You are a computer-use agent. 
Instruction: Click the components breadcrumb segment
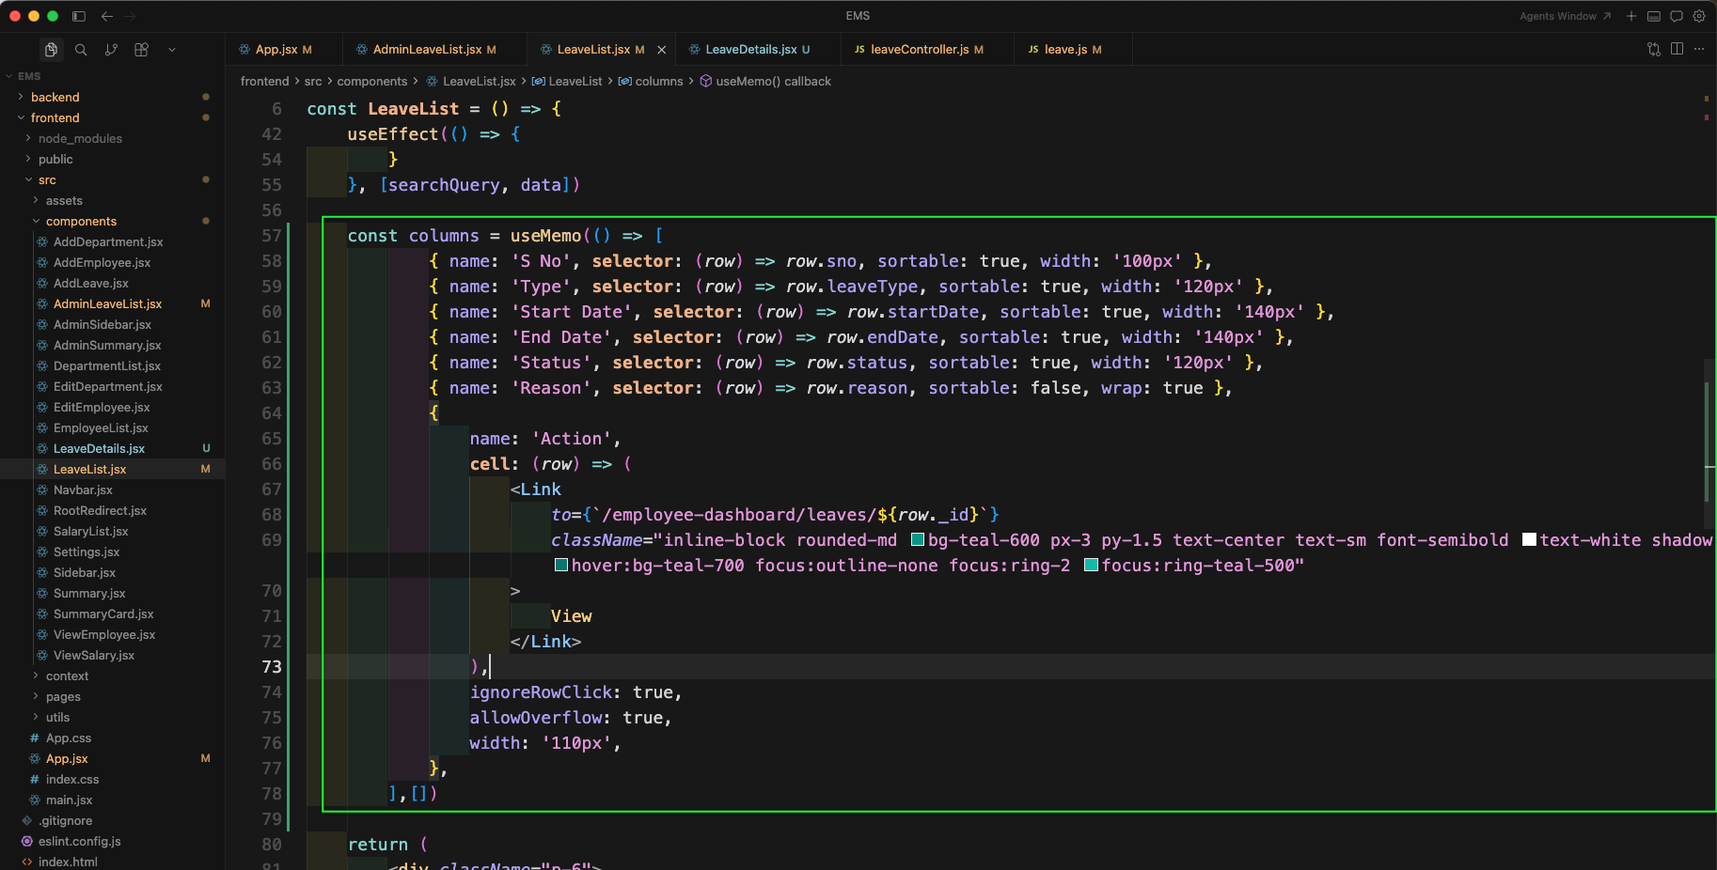pos(372,82)
